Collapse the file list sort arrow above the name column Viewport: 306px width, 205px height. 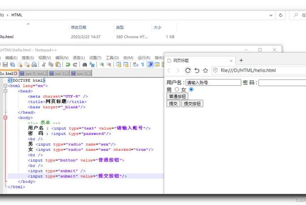(x=28, y=24)
